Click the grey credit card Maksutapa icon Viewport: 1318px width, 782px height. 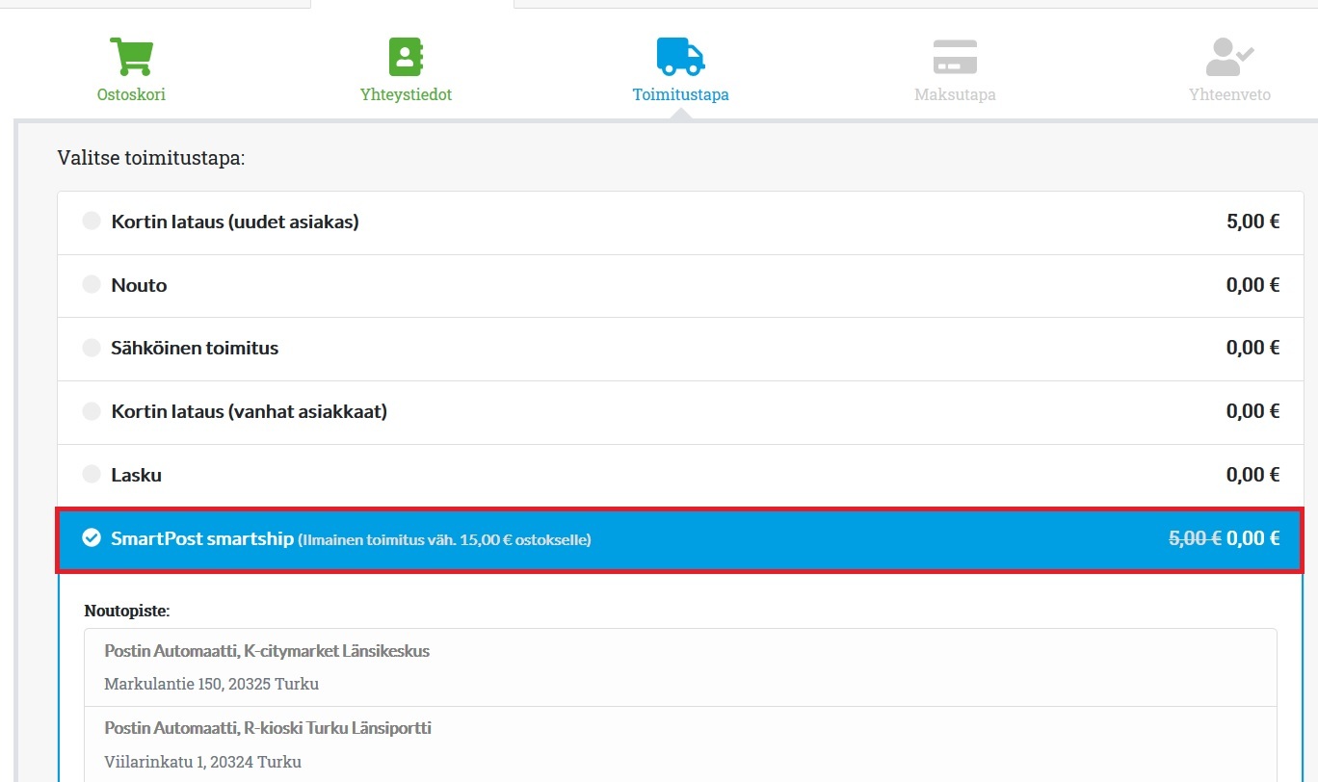pyautogui.click(x=955, y=57)
